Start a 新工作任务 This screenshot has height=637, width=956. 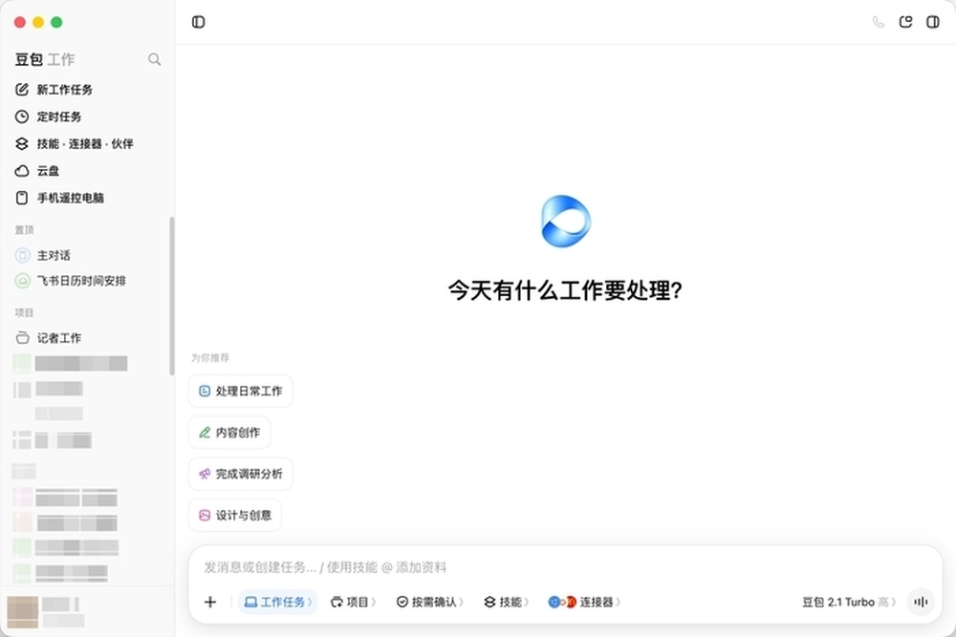(85, 90)
